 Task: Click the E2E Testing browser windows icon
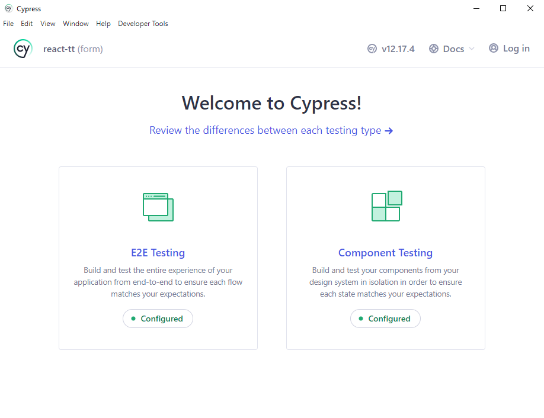coord(158,207)
